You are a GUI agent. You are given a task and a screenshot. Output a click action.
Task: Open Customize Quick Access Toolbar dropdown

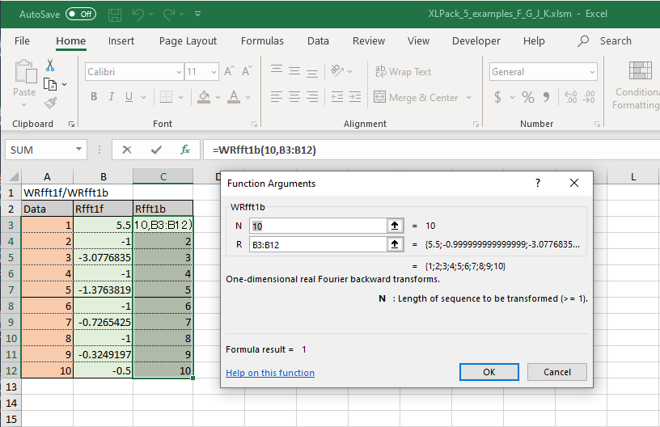198,15
